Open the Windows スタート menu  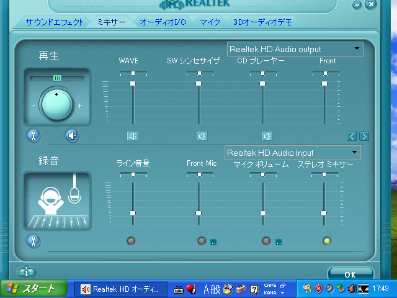(x=33, y=289)
